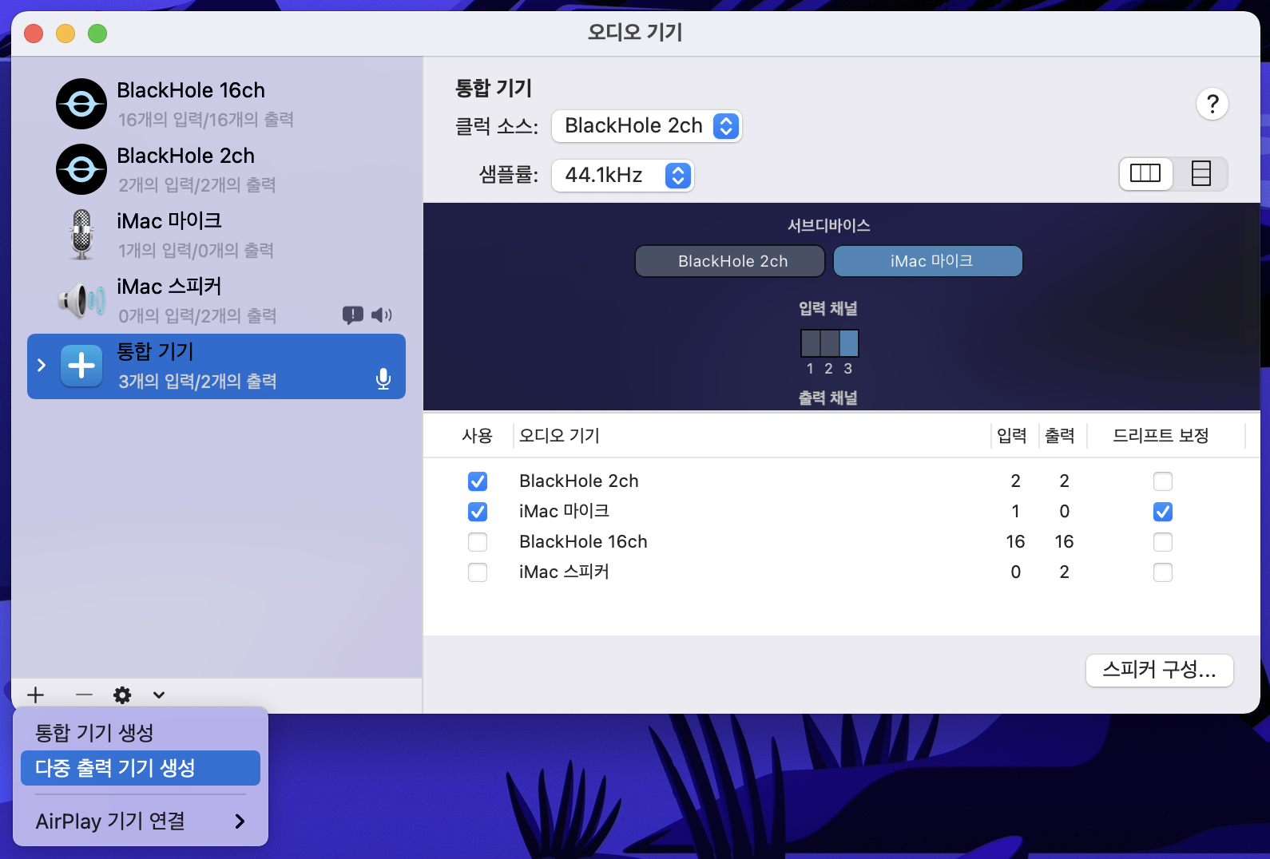The height and width of the screenshot is (859, 1270).
Task: Enable 드리프트 보정 for BlackHole 2ch
Action: point(1163,481)
